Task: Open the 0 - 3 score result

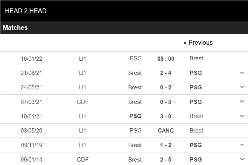Action: click(x=166, y=102)
